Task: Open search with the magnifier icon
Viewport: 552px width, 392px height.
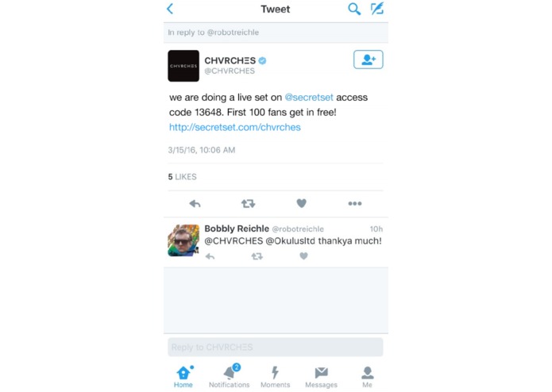Action: pyautogui.click(x=354, y=9)
